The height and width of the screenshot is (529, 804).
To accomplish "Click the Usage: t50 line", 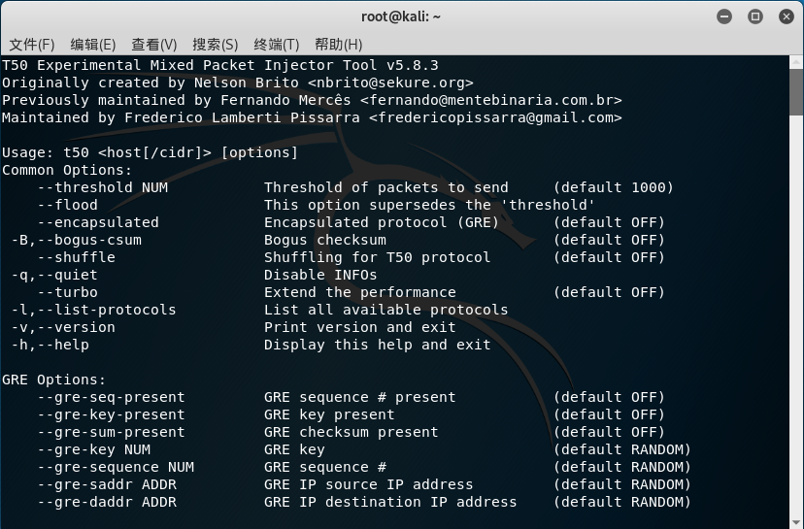I will (150, 152).
